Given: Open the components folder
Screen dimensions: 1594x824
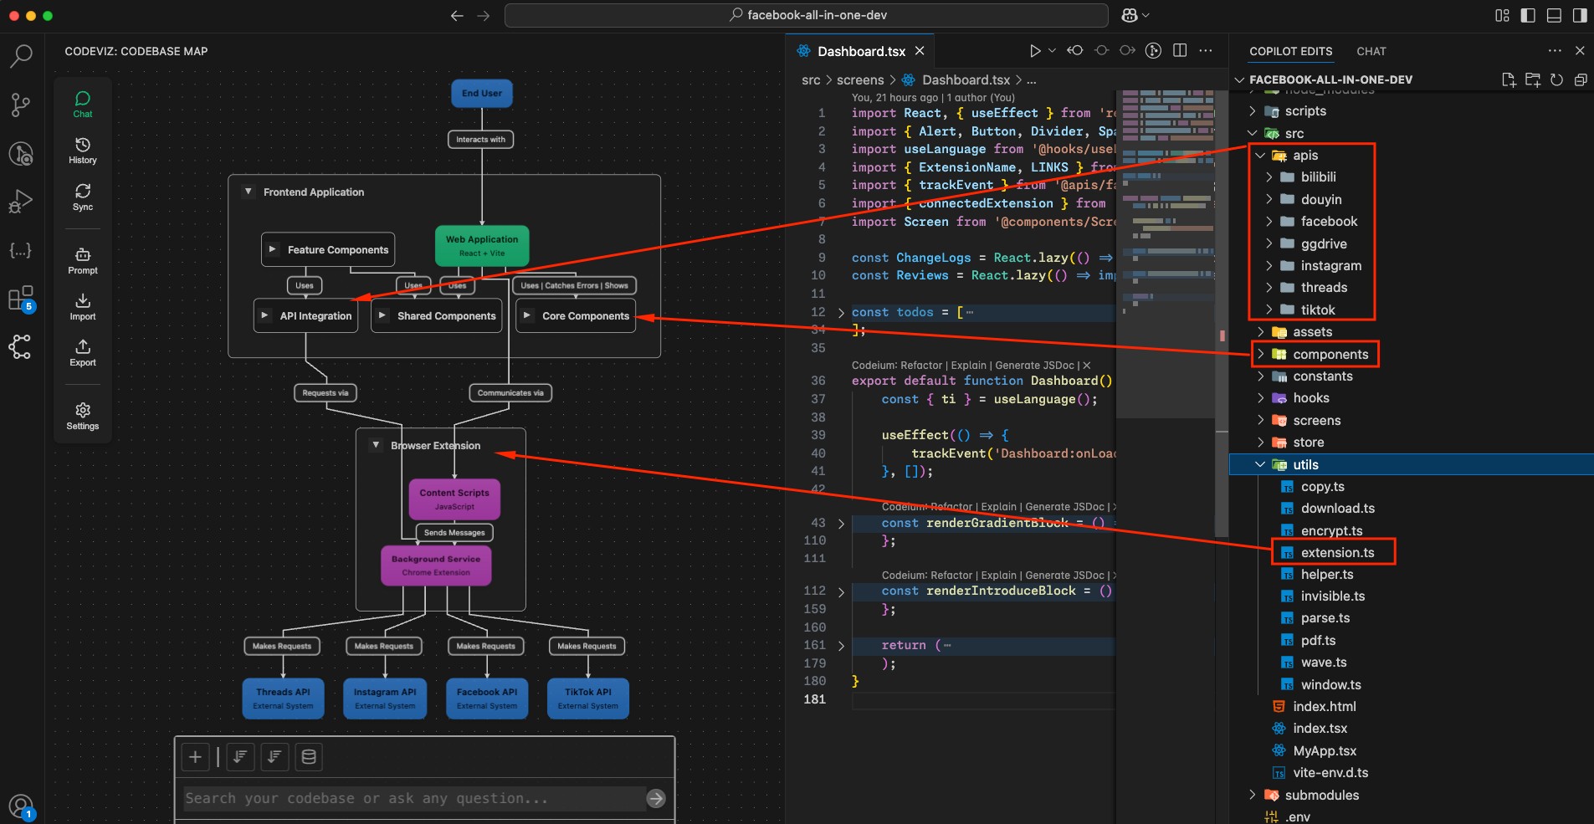Looking at the screenshot, I should (x=1330, y=355).
